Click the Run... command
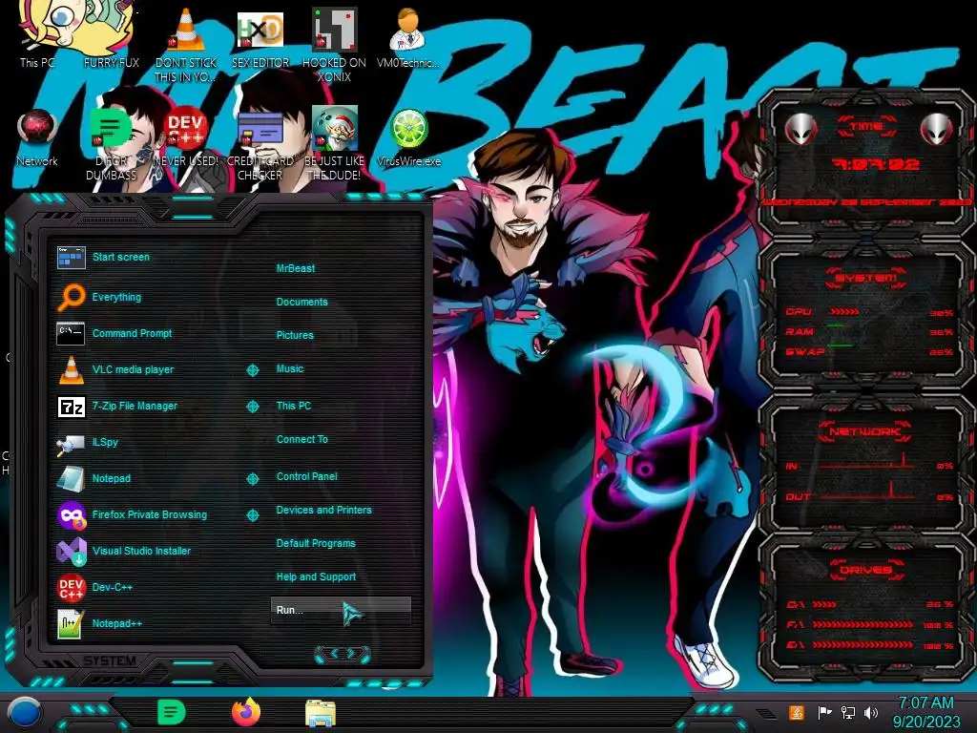This screenshot has width=977, height=733. coord(341,610)
